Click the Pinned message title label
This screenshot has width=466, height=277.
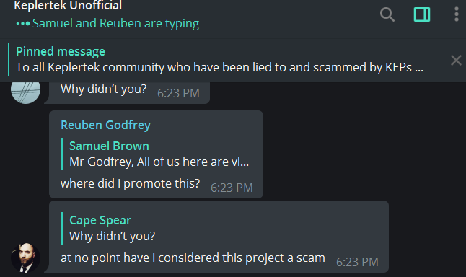click(x=61, y=51)
